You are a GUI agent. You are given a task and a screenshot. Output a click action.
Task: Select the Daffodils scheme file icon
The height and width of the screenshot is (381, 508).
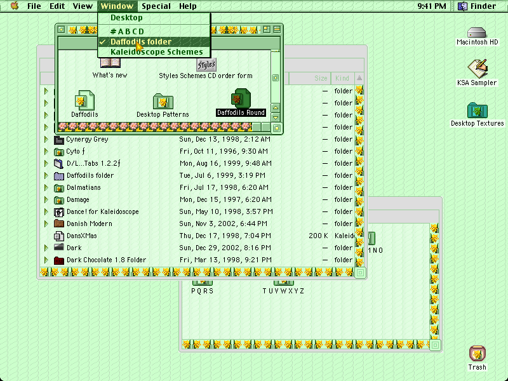84,100
